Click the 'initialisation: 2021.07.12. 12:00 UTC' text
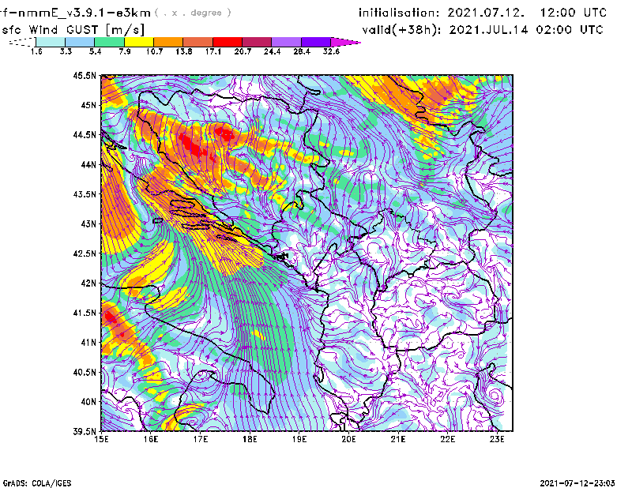 coord(483,13)
